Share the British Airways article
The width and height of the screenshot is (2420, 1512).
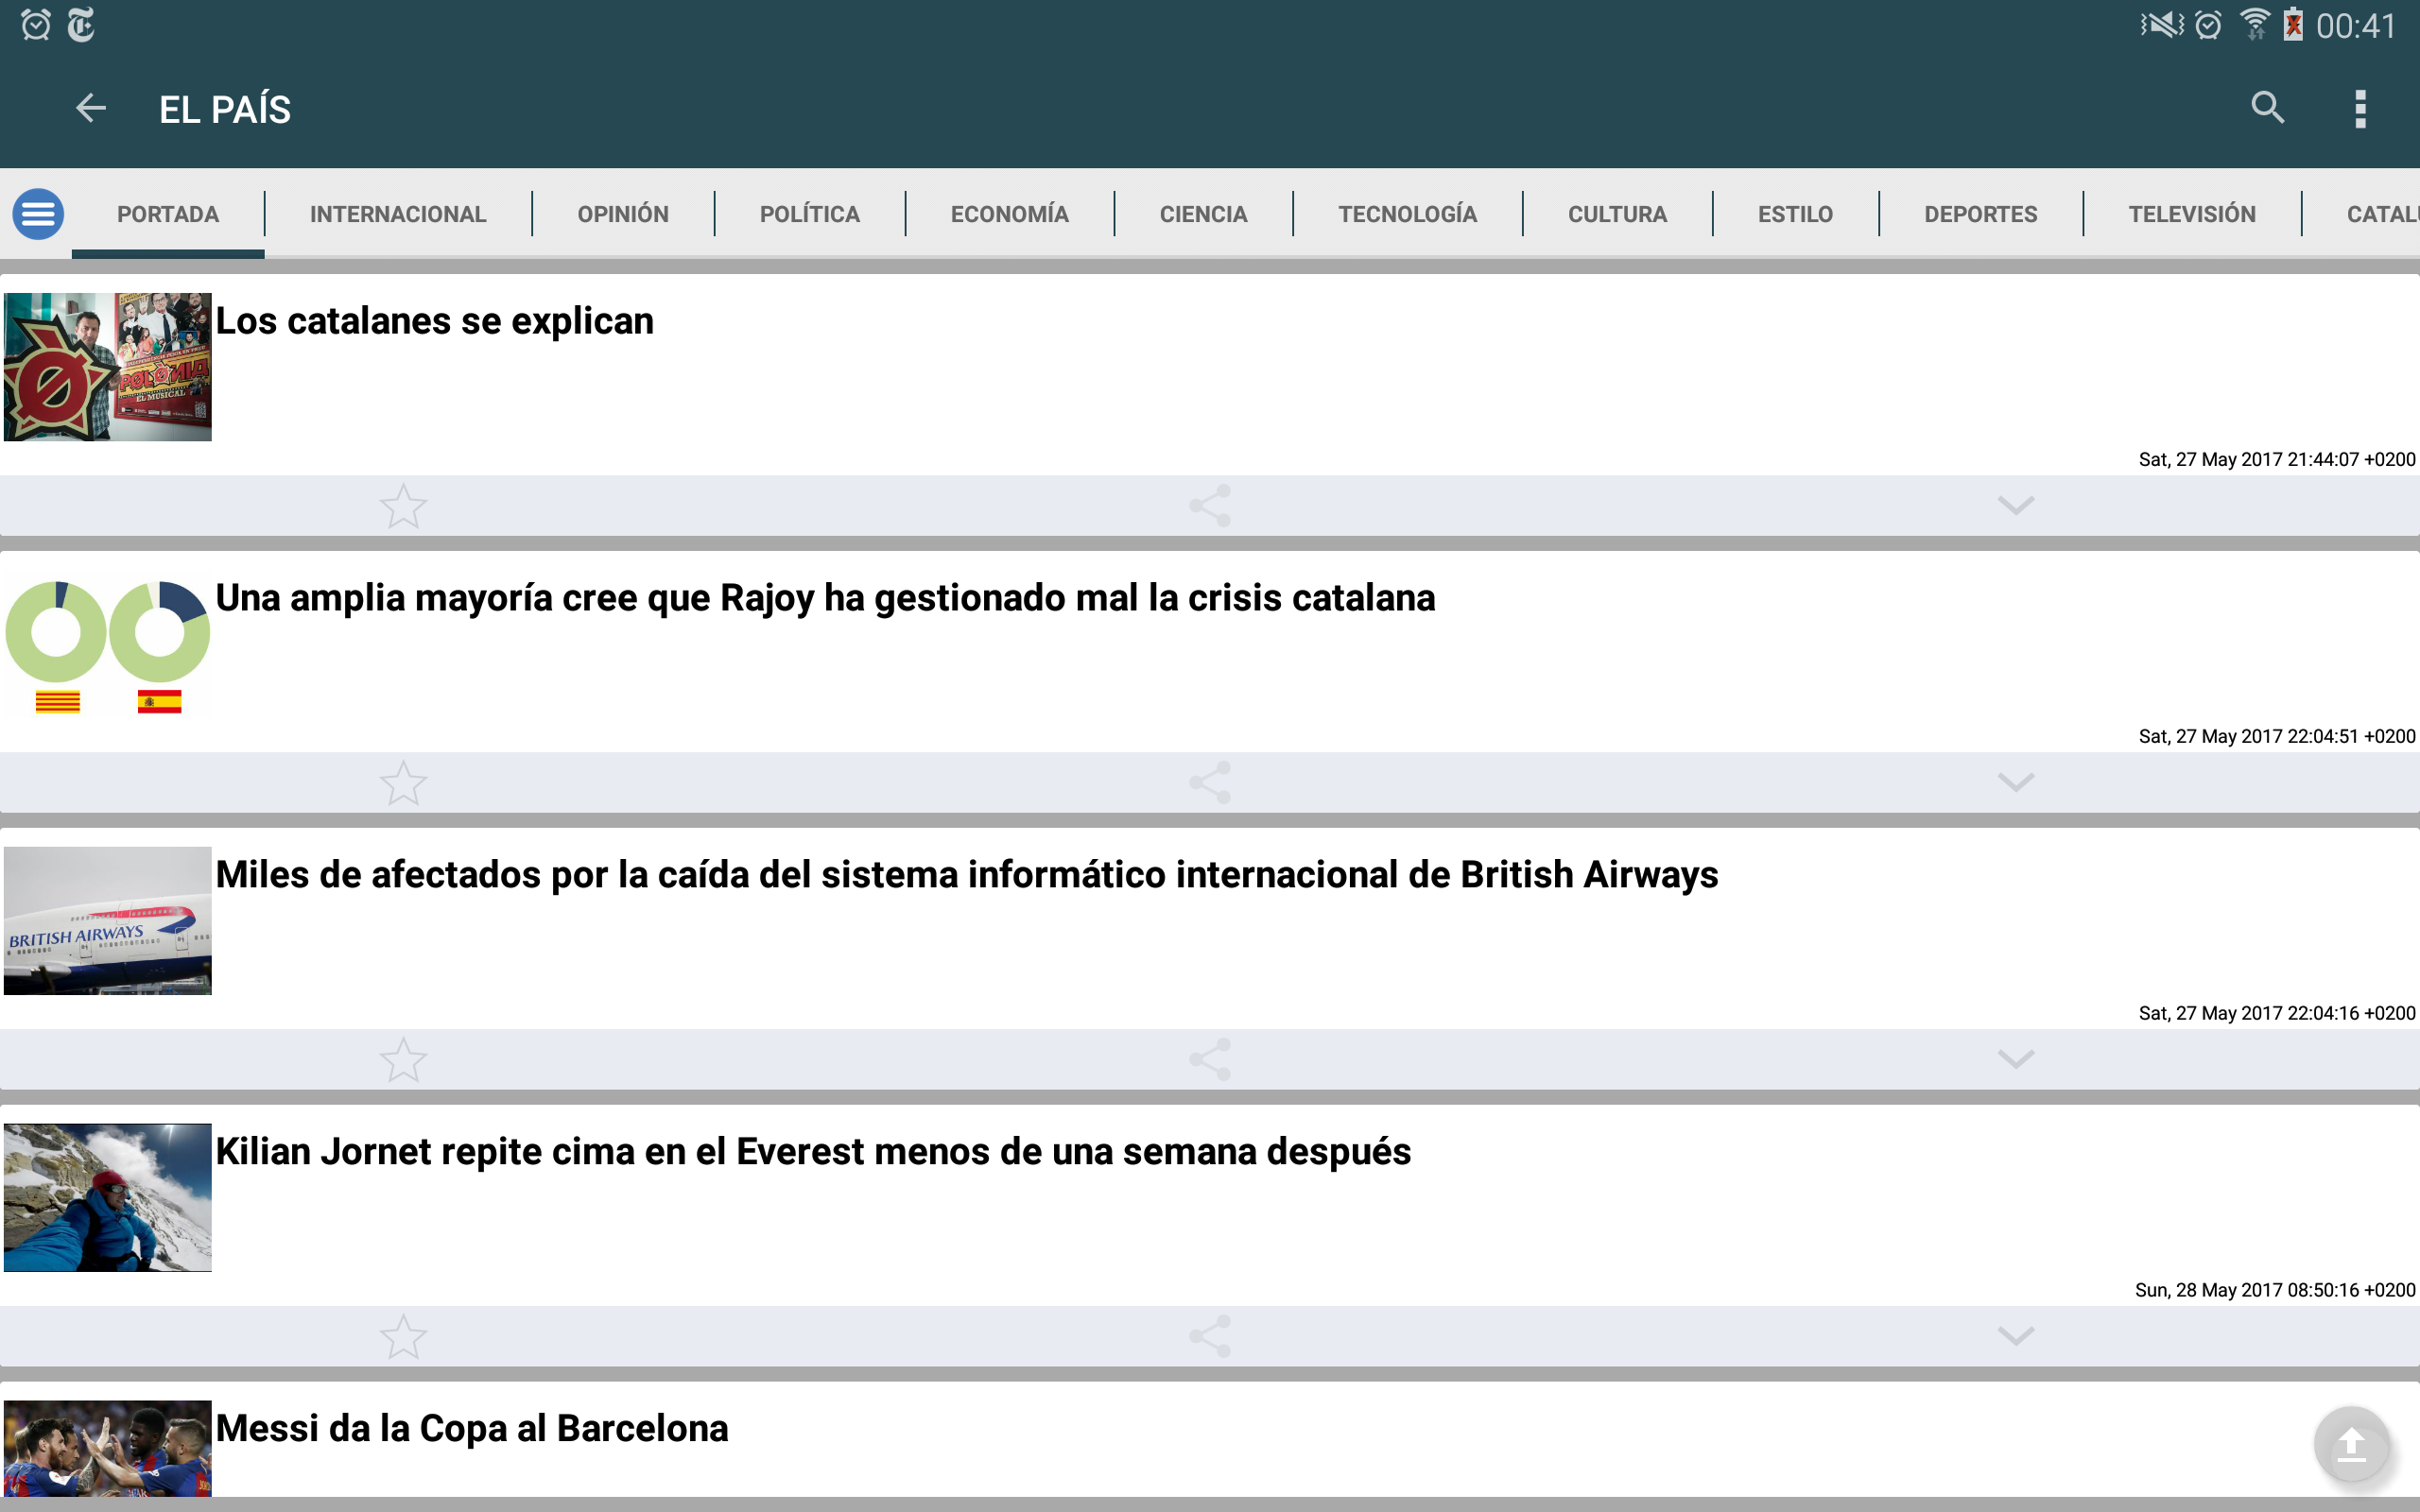(x=1209, y=1059)
